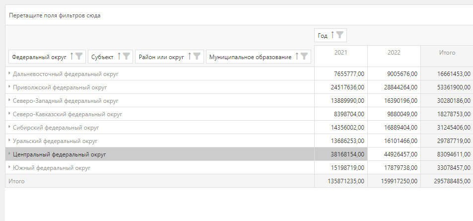This screenshot has width=473, height=221.
Task: Expand Дальневосточный федеральный округ row
Action: (x=9, y=74)
